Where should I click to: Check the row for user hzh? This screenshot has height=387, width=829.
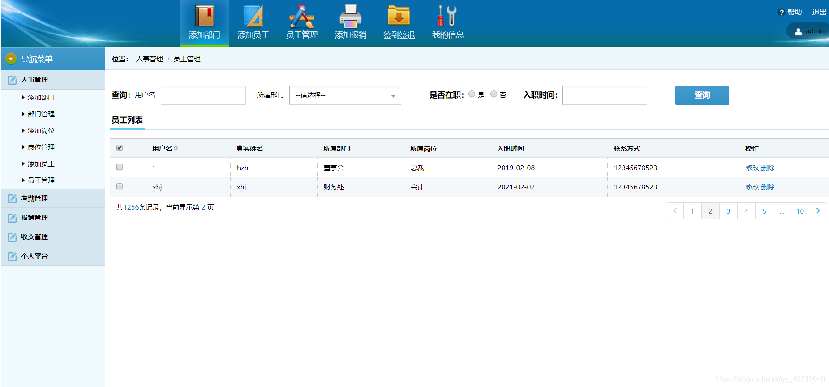tap(120, 167)
